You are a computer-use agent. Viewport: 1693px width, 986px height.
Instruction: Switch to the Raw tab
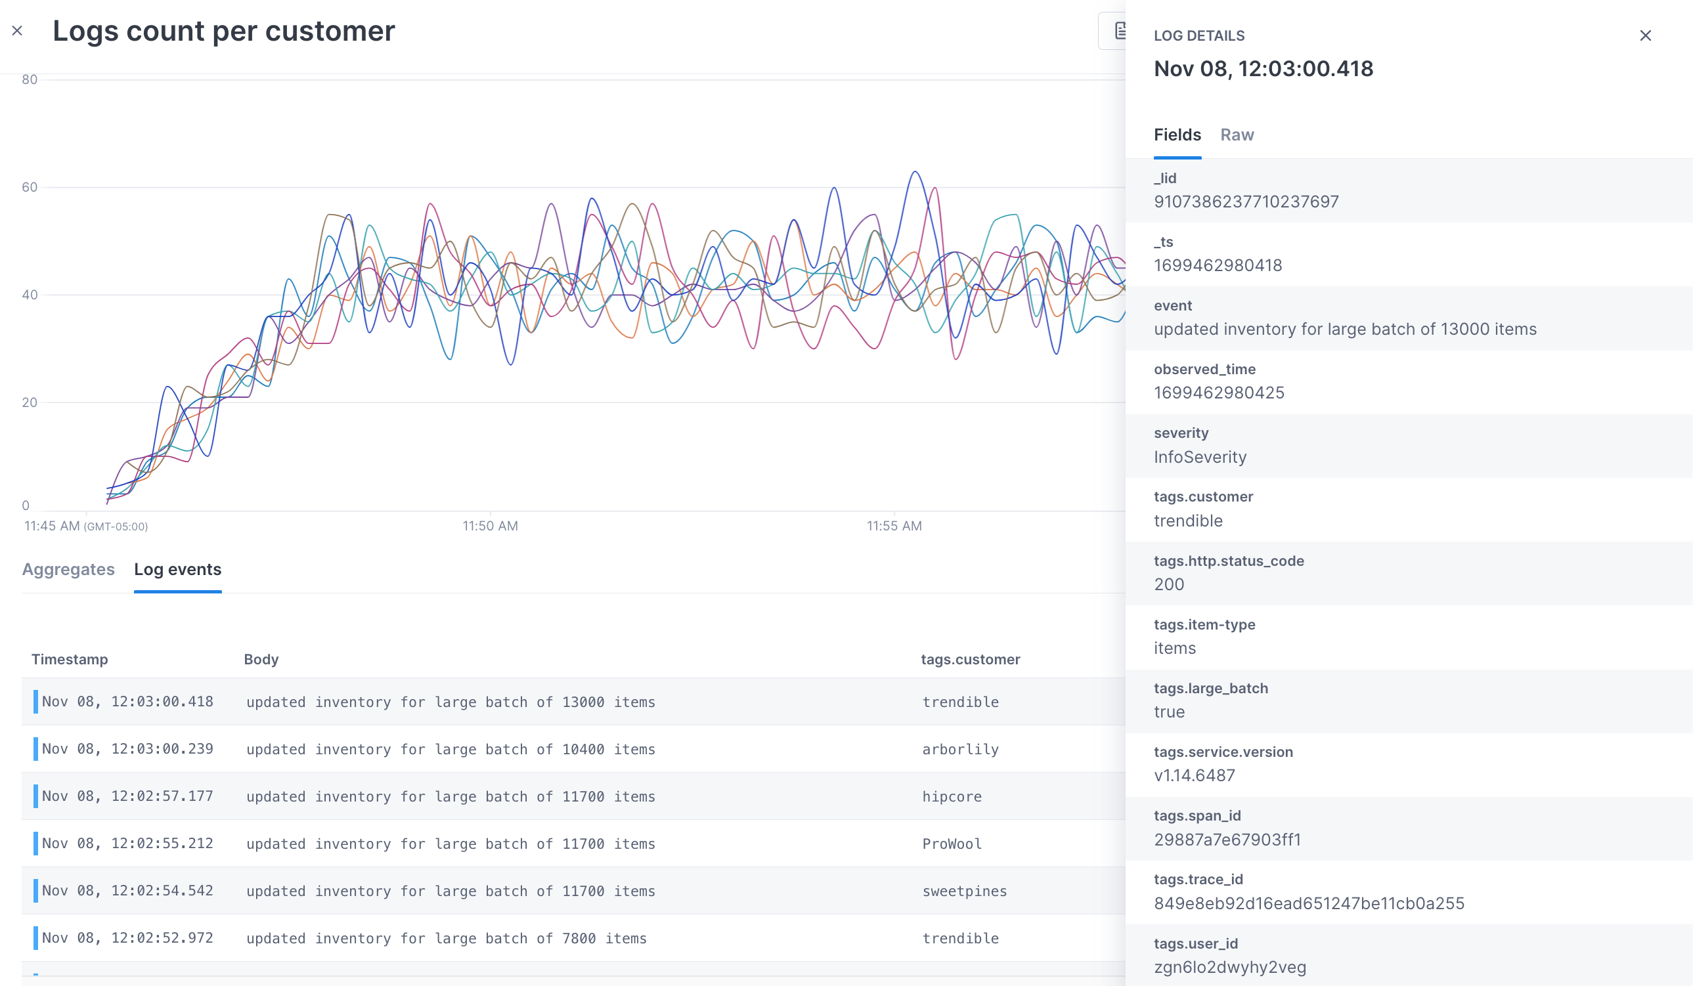pyautogui.click(x=1236, y=135)
